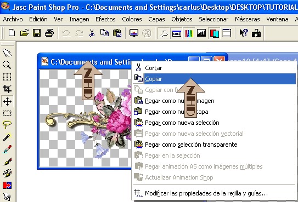This screenshot has height=202, width=298.
Task: Click the Print icon
Action: point(49,33)
